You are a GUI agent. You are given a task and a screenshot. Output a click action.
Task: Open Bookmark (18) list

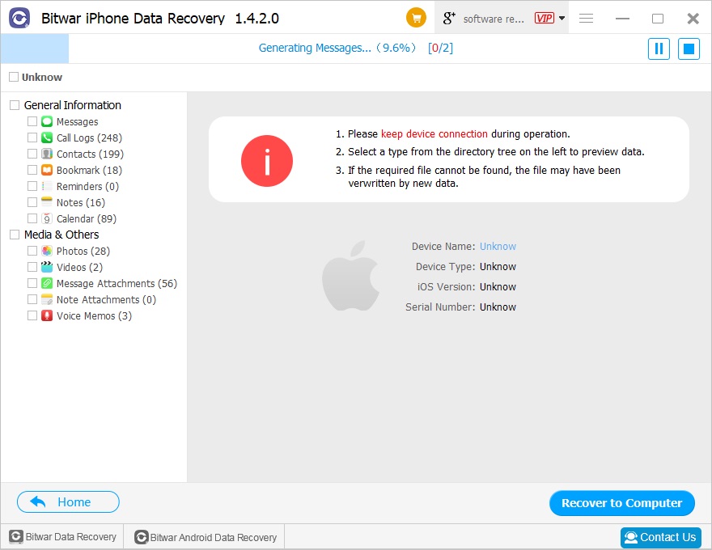pyautogui.click(x=90, y=170)
